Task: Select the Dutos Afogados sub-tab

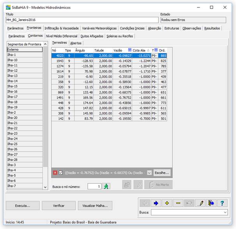Action: point(92,36)
